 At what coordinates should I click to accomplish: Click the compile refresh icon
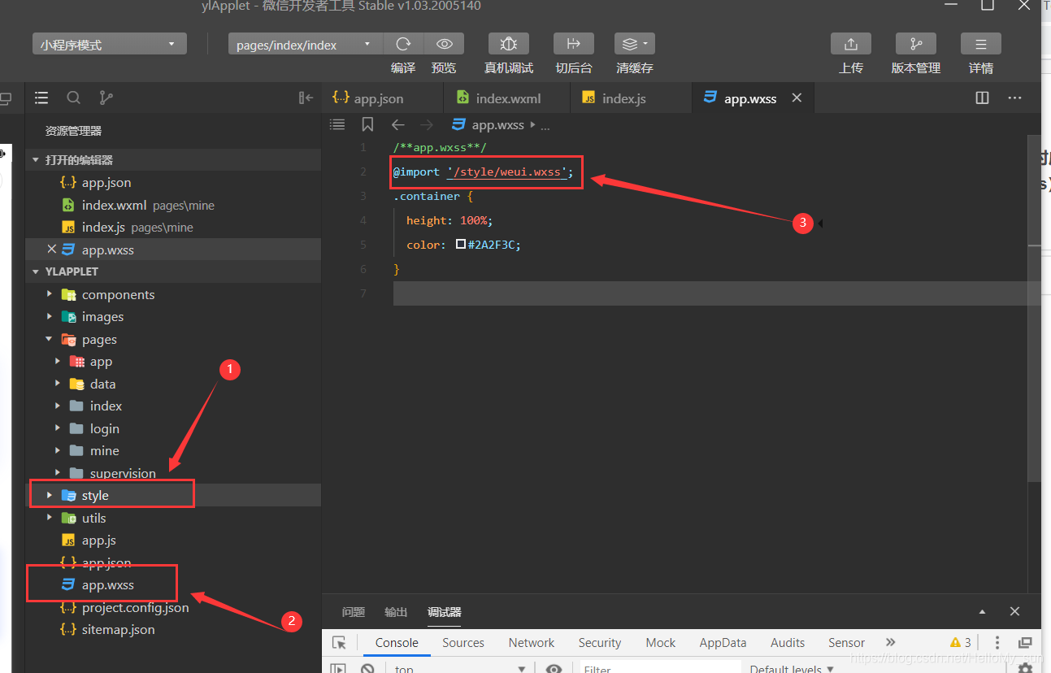403,44
